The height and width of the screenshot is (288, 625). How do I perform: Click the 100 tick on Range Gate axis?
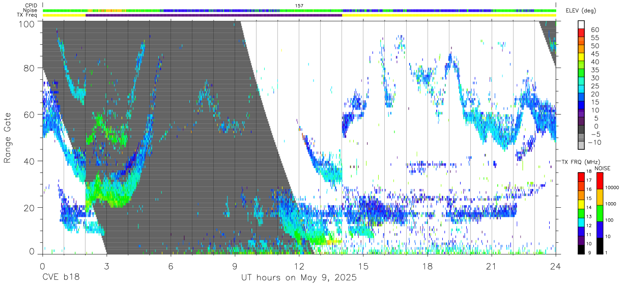click(27, 23)
